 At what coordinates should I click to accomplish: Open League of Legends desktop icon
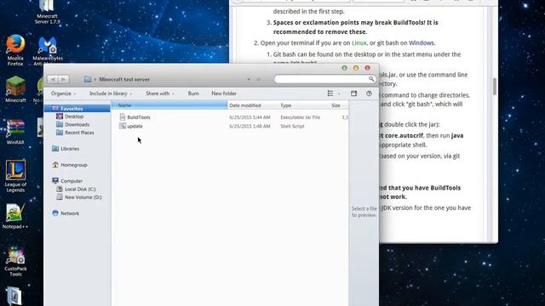tap(15, 176)
